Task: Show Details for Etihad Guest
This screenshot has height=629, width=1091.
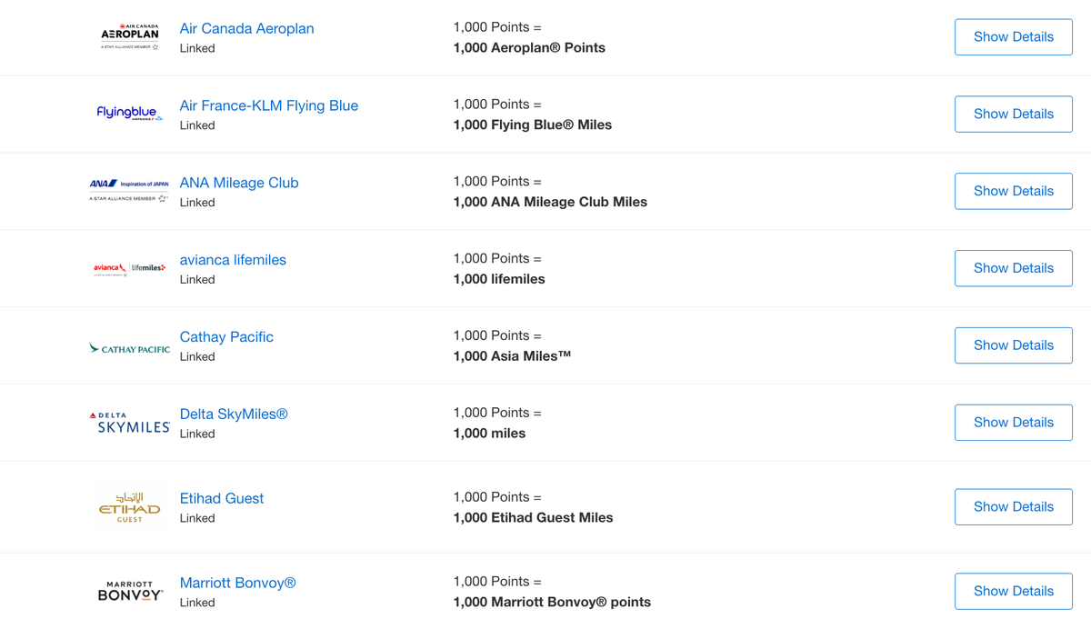Action: [x=1013, y=507]
